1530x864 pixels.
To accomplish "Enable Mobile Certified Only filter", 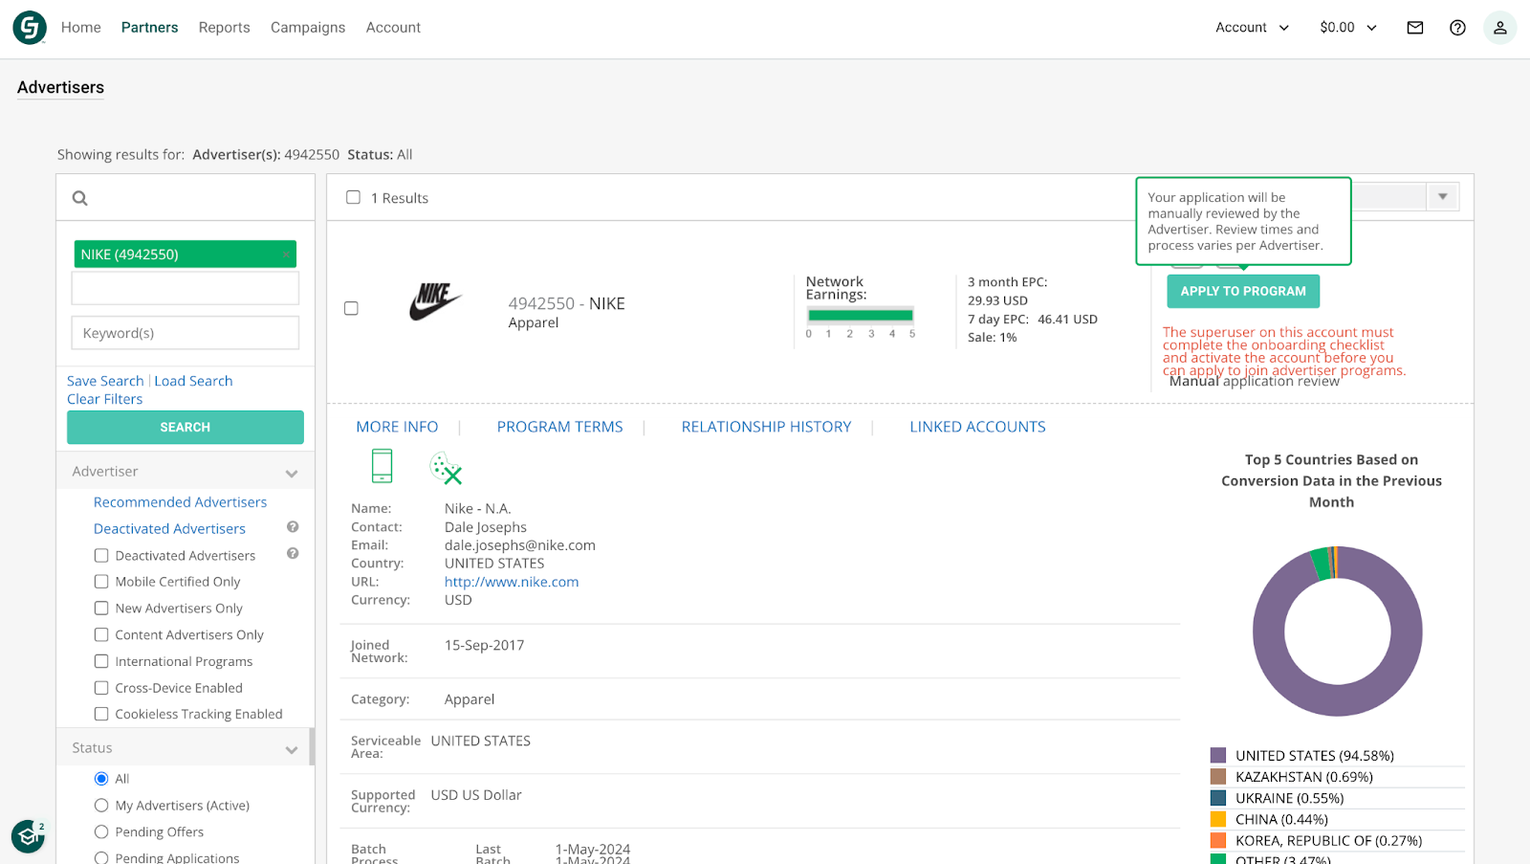I will [x=101, y=582].
